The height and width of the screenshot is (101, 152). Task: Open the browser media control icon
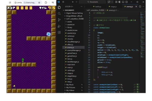(53, 3)
